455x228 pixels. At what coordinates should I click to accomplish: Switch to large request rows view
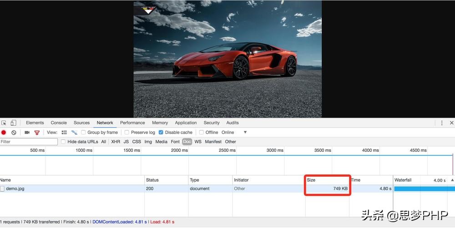[64, 132]
